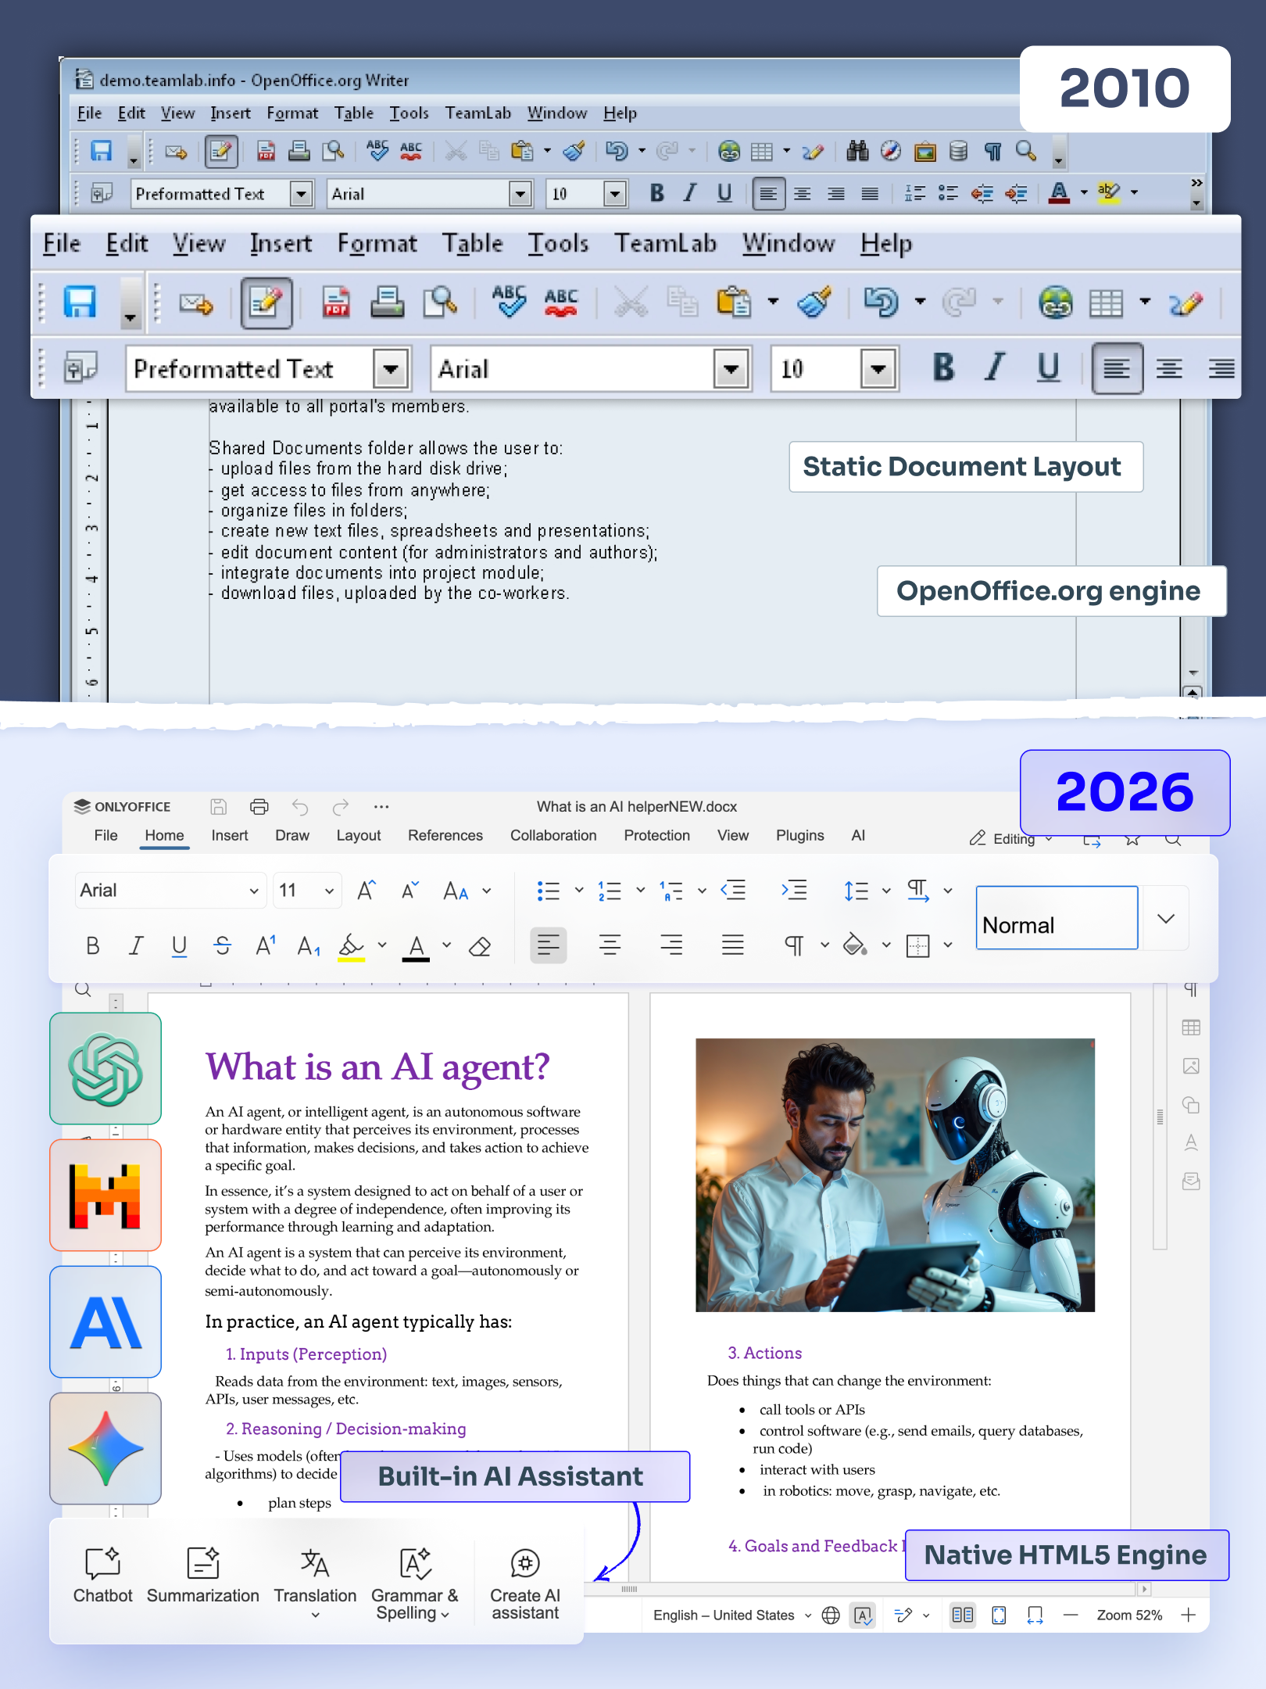Open the Editing mode dropdown in ONLYOFFICE
The image size is (1266, 1689).
pos(1012,838)
